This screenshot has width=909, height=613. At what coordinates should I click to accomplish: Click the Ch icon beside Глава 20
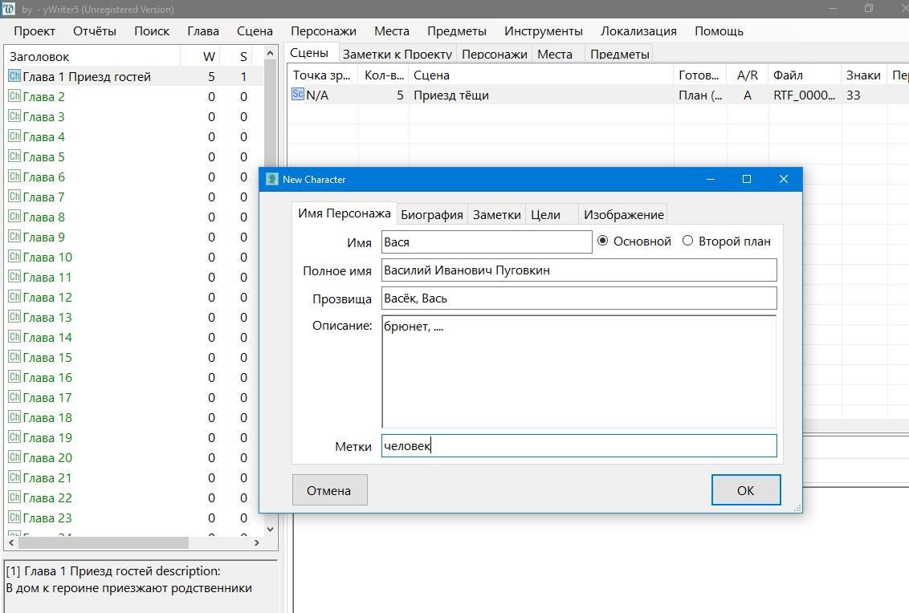pyautogui.click(x=14, y=457)
